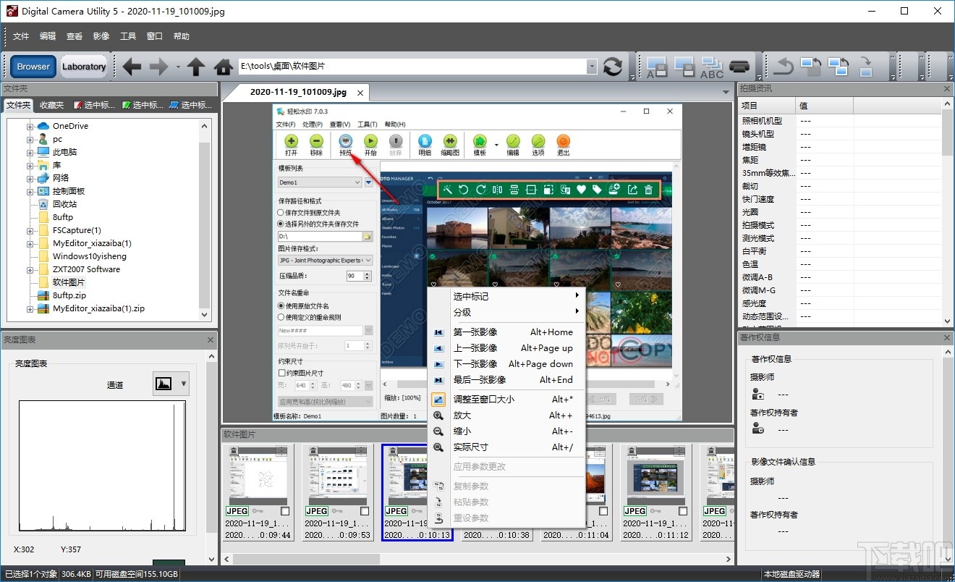Refresh the folder view
The width and height of the screenshot is (955, 582).
coord(613,67)
